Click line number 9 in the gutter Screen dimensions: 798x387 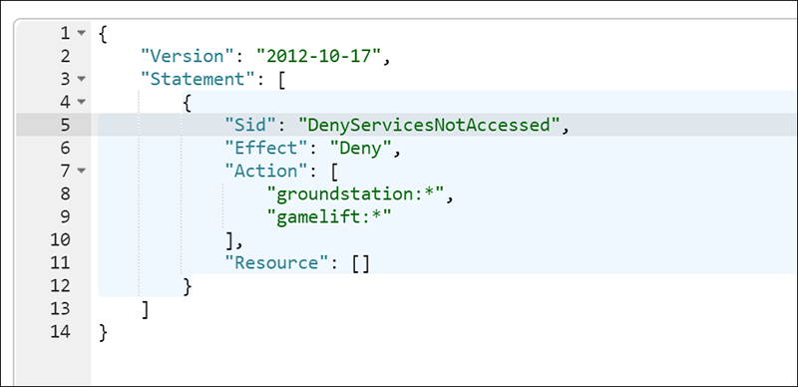point(65,216)
